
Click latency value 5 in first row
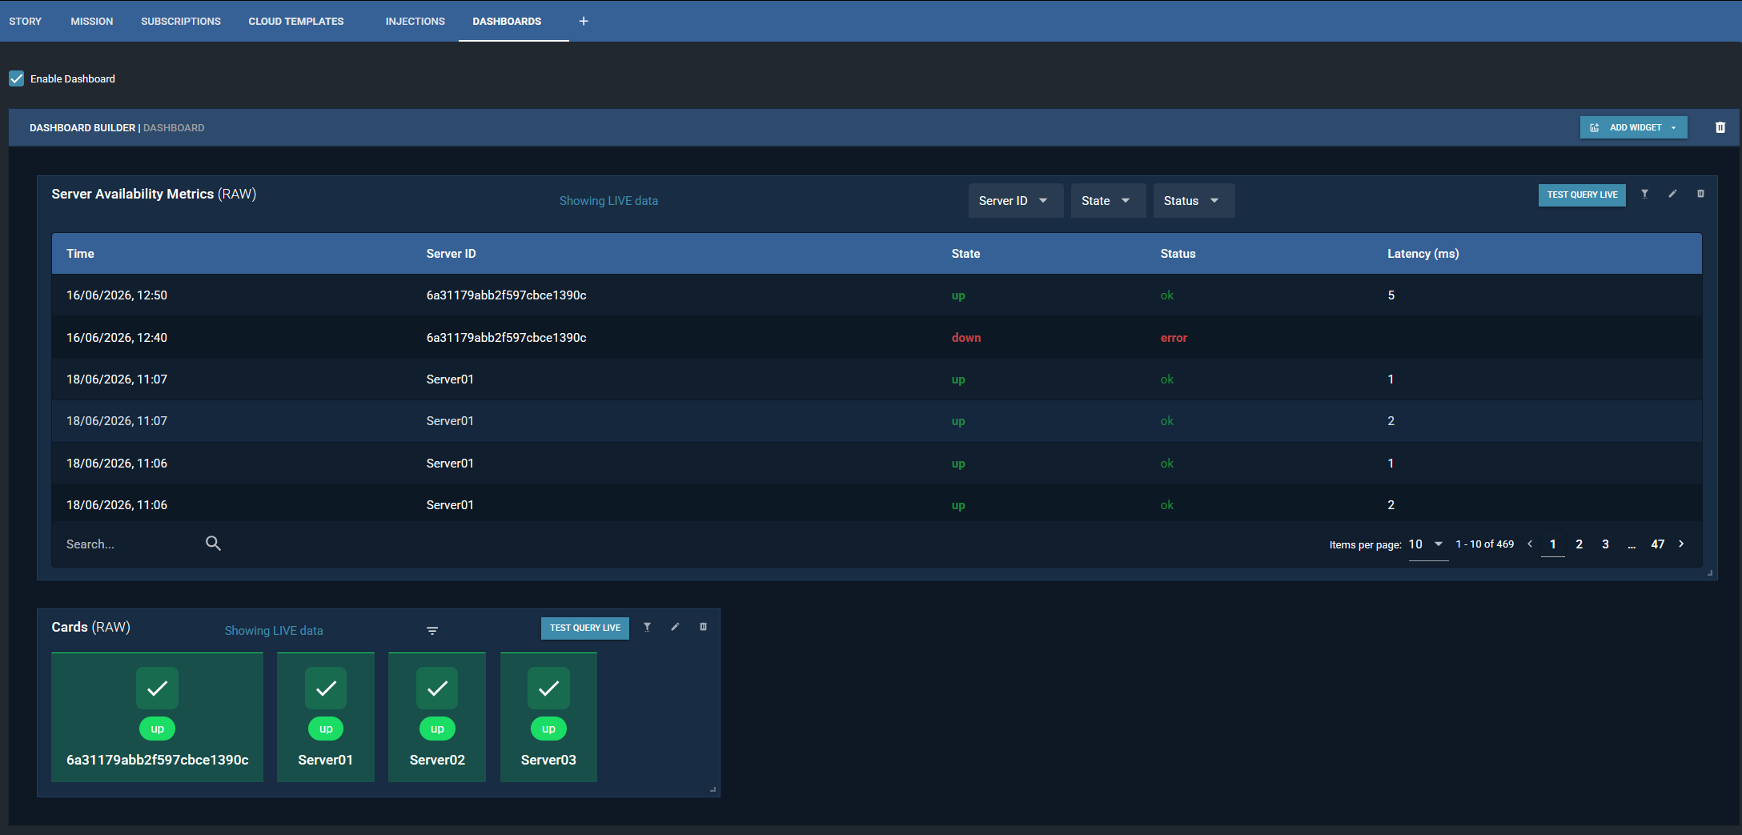pos(1391,295)
